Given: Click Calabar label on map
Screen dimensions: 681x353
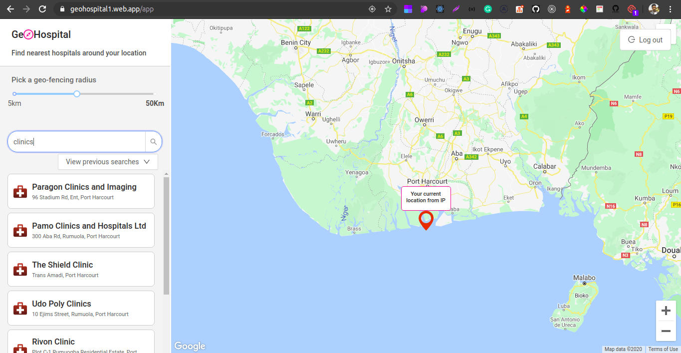Looking at the screenshot, I should (x=545, y=166).
